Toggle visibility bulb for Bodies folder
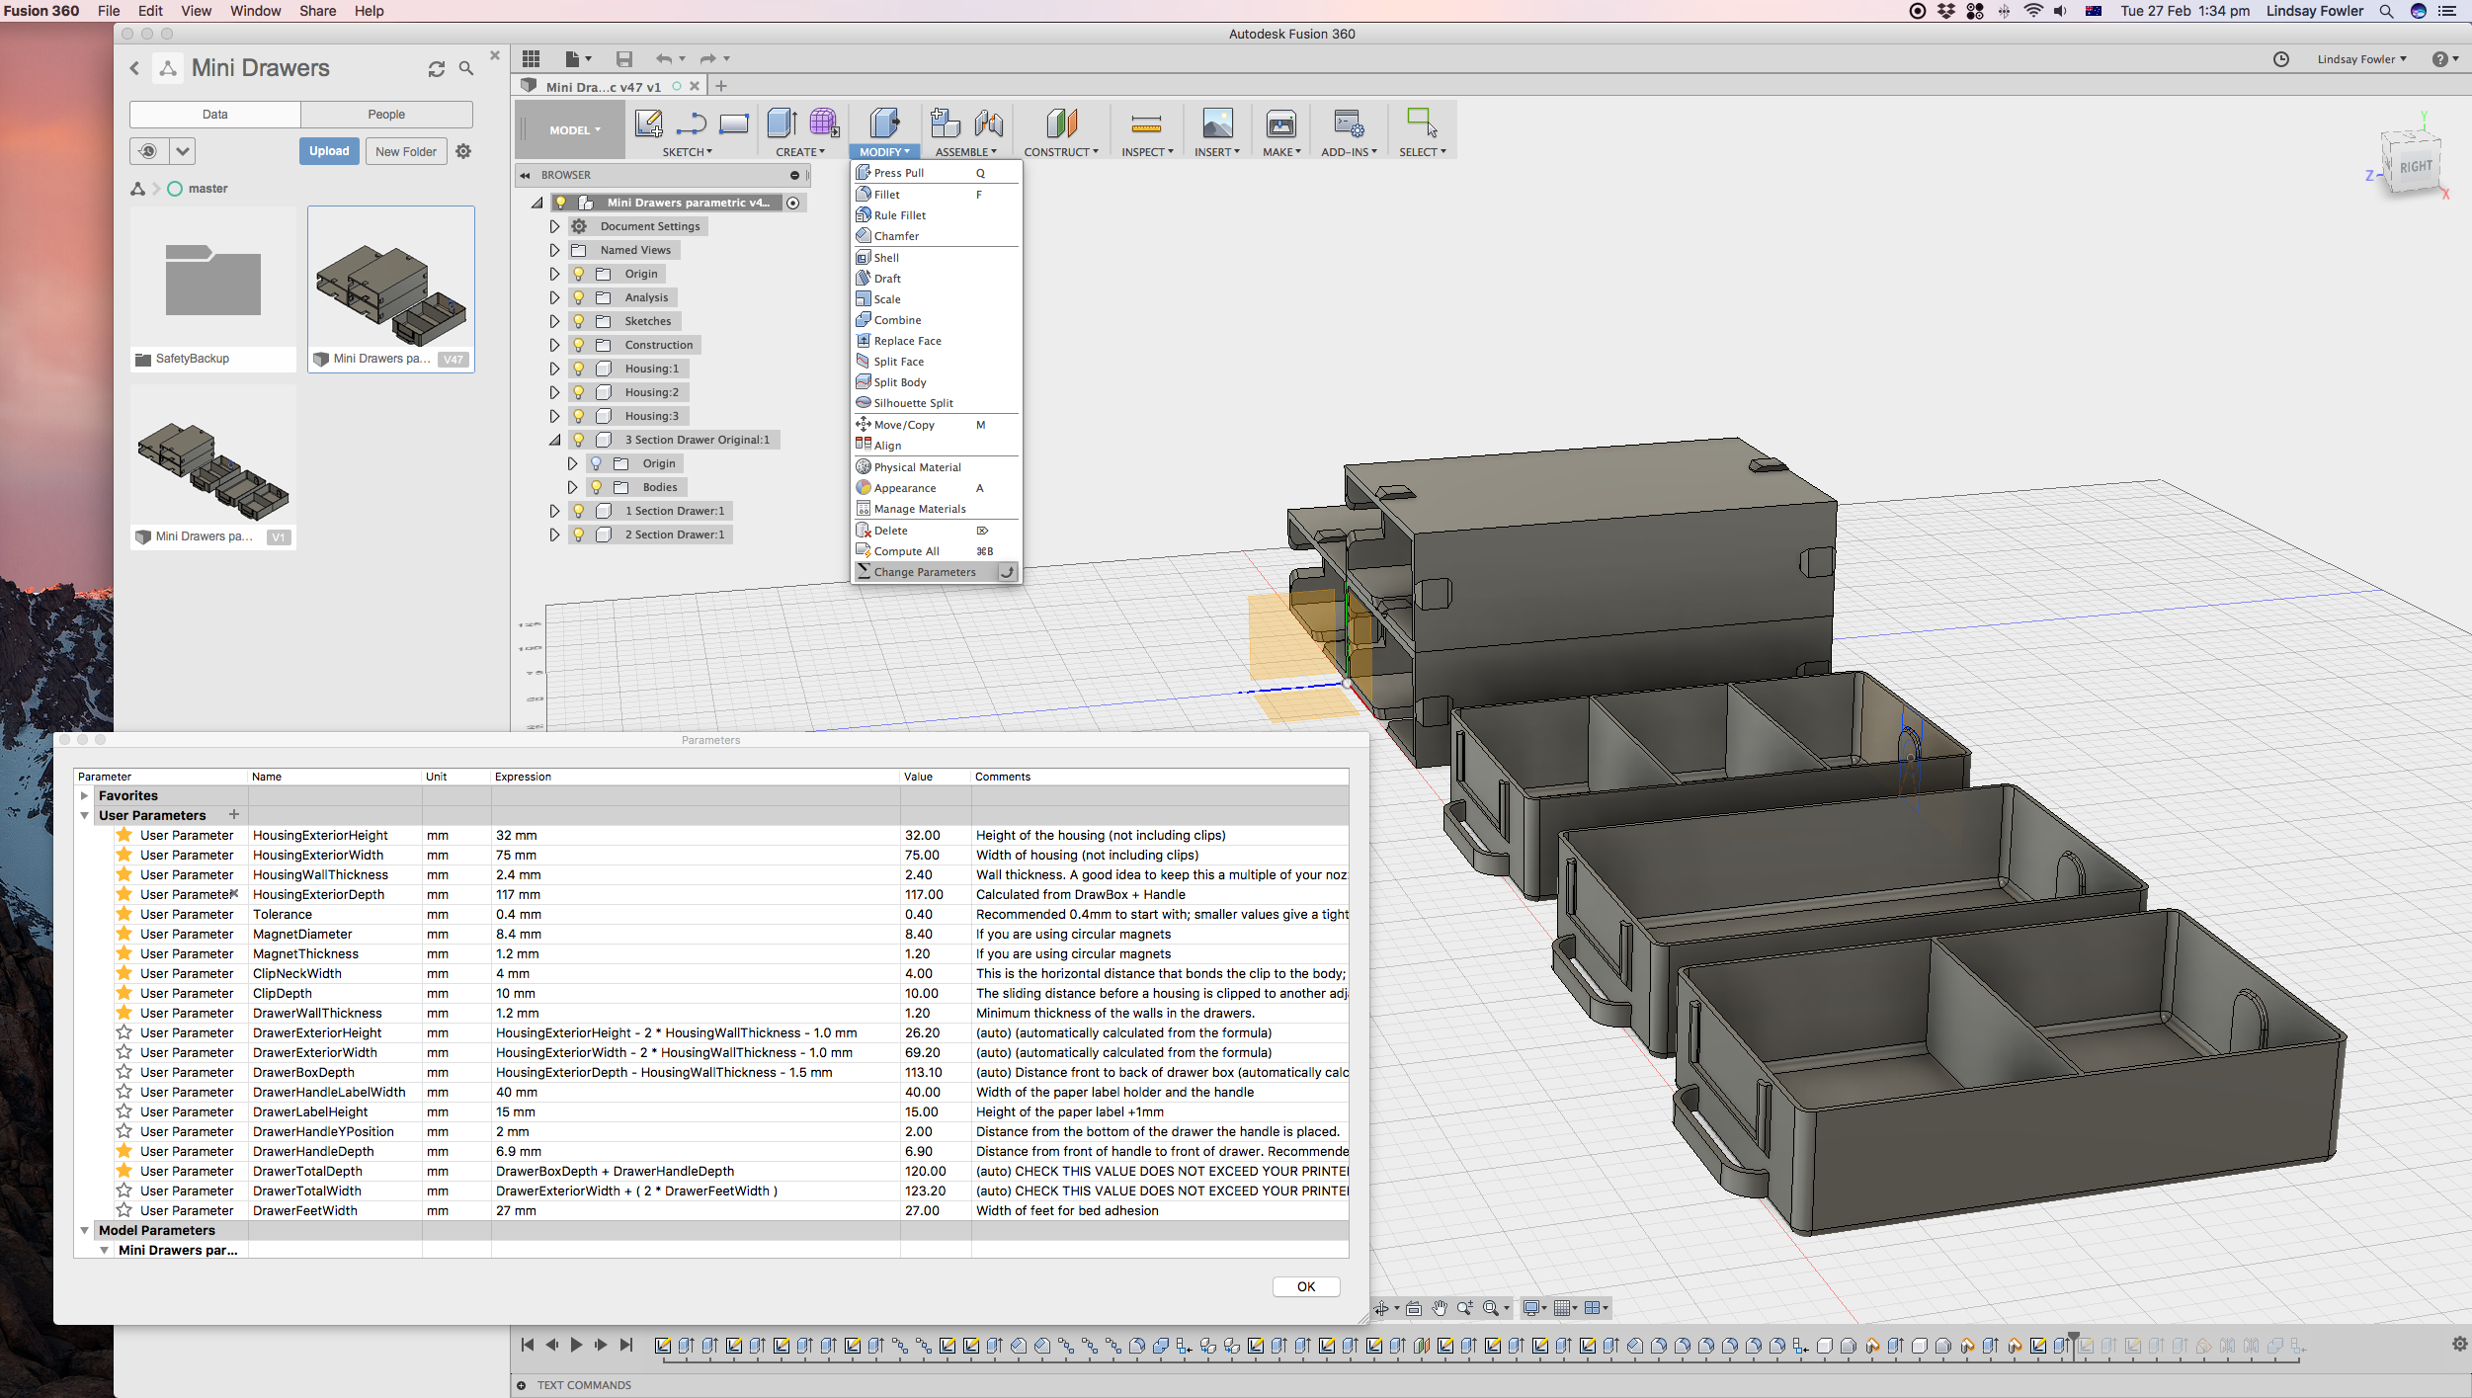 pyautogui.click(x=597, y=487)
